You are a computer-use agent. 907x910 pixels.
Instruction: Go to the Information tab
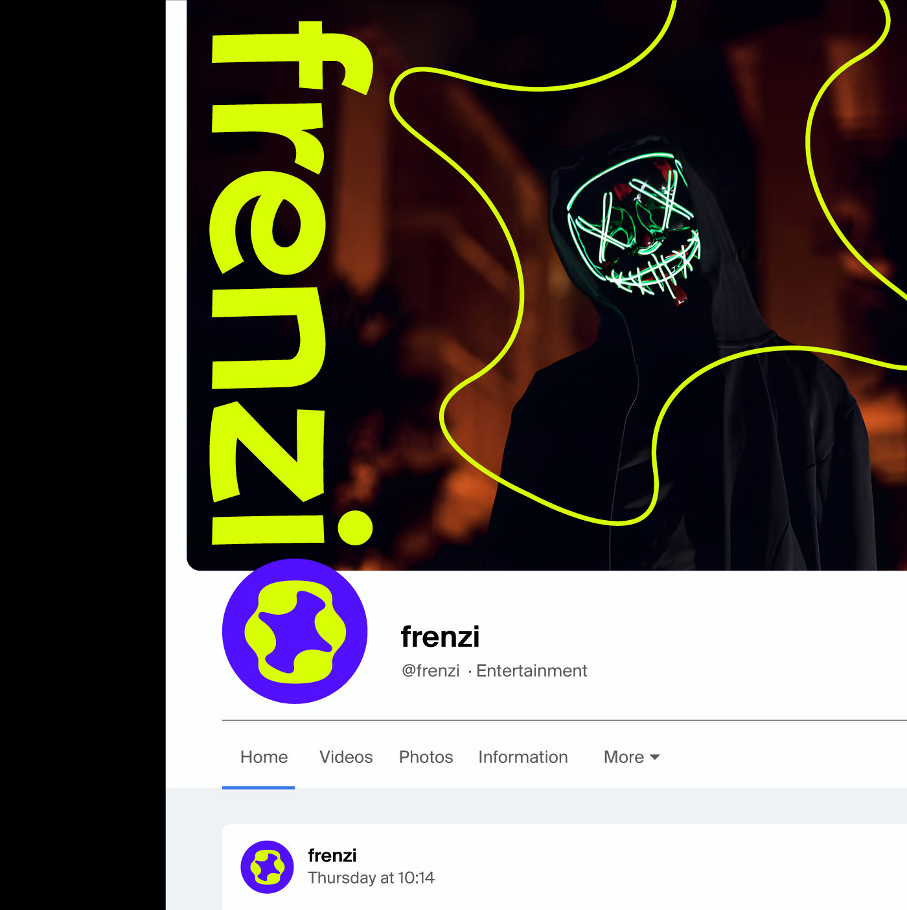coord(523,756)
